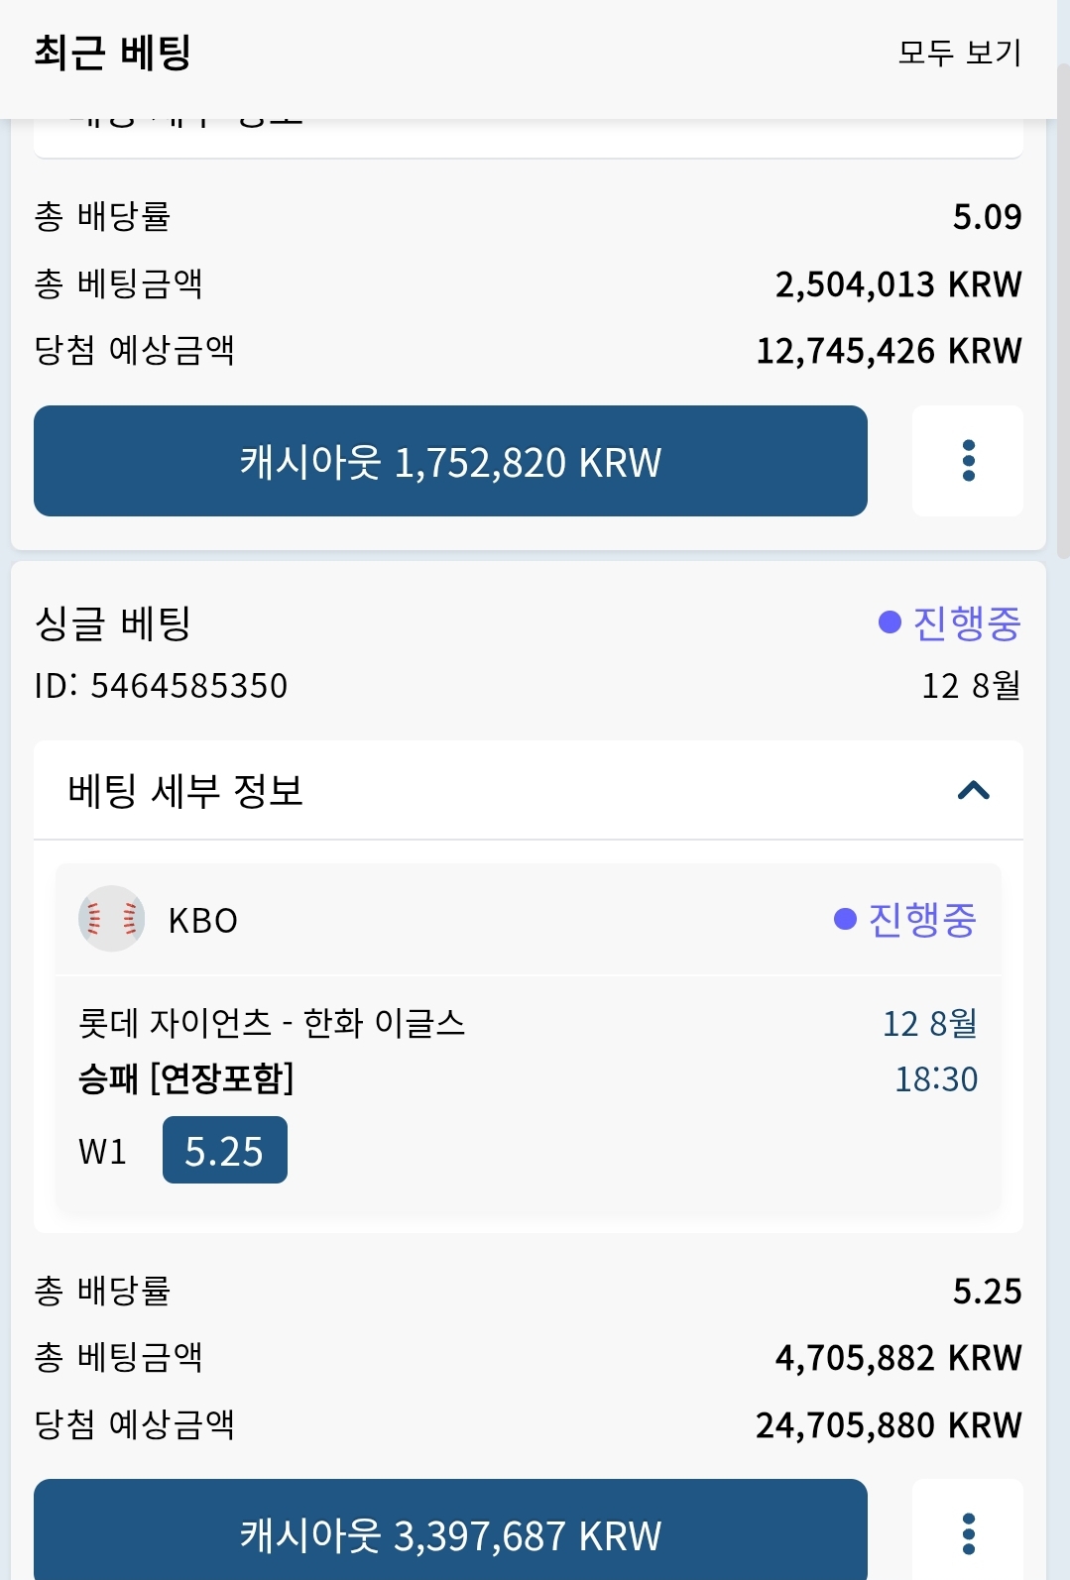The width and height of the screenshot is (1070, 1580).
Task: Open the 모두 보기 link
Action: pyautogui.click(x=959, y=52)
